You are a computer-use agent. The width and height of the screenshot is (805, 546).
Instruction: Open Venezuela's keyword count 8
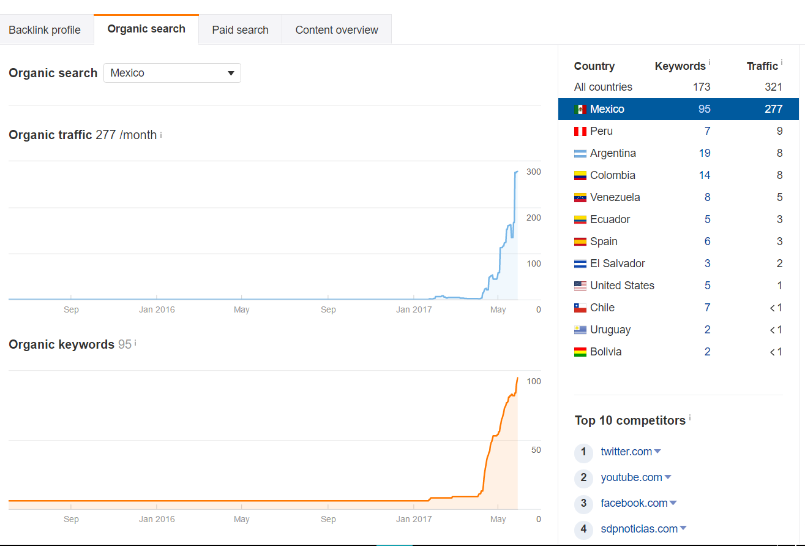pos(707,197)
